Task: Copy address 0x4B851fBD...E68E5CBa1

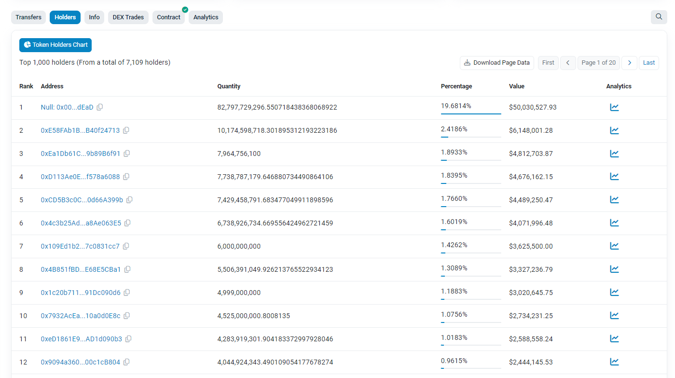Action: (127, 269)
